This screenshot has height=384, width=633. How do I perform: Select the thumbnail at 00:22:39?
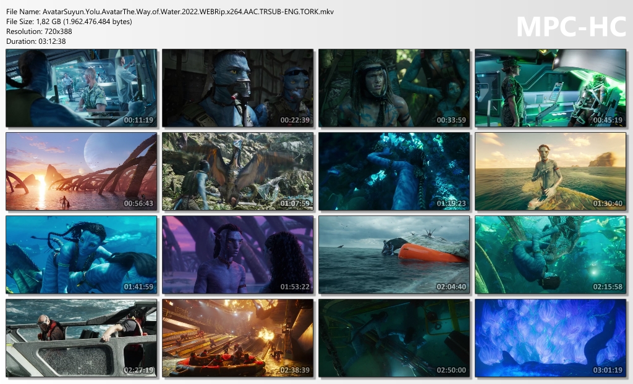pyautogui.click(x=238, y=88)
